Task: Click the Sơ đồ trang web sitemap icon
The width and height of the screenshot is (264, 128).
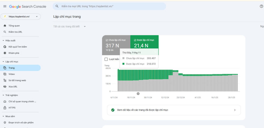Action: pyautogui.click(x=5, y=80)
